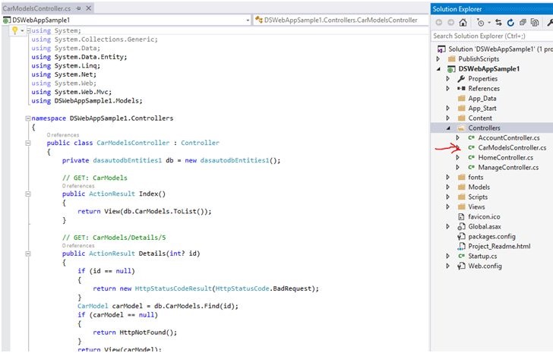This screenshot has width=553, height=353.
Task: Click the Home icon in Solution Explorer
Action: point(463,23)
